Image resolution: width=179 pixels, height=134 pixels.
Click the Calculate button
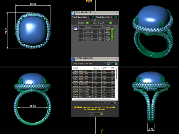pyautogui.click(x=95, y=114)
